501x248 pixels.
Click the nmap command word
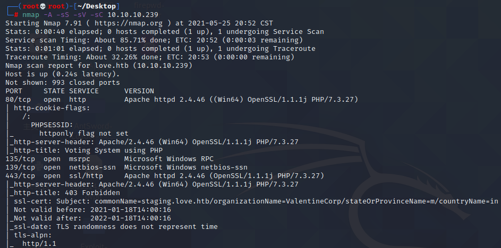click(x=31, y=15)
